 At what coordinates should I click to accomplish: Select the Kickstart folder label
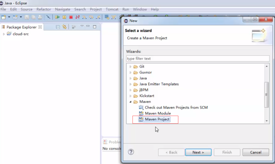point(147,96)
